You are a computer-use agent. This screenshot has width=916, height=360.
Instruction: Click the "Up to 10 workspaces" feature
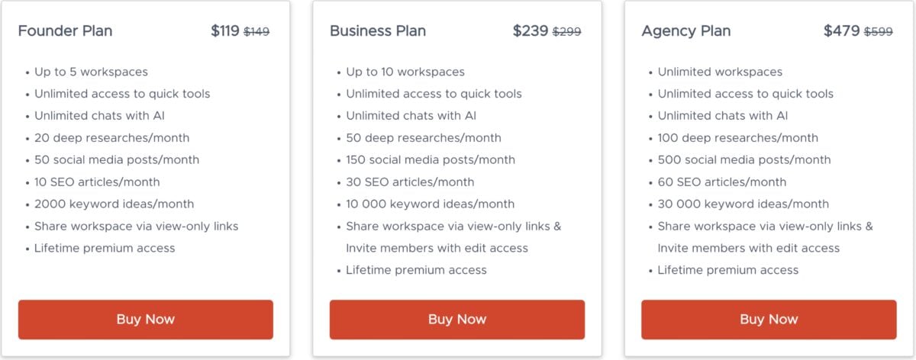405,72
